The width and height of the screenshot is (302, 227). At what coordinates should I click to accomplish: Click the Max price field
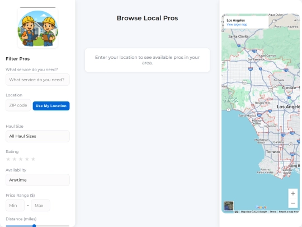(x=40, y=205)
